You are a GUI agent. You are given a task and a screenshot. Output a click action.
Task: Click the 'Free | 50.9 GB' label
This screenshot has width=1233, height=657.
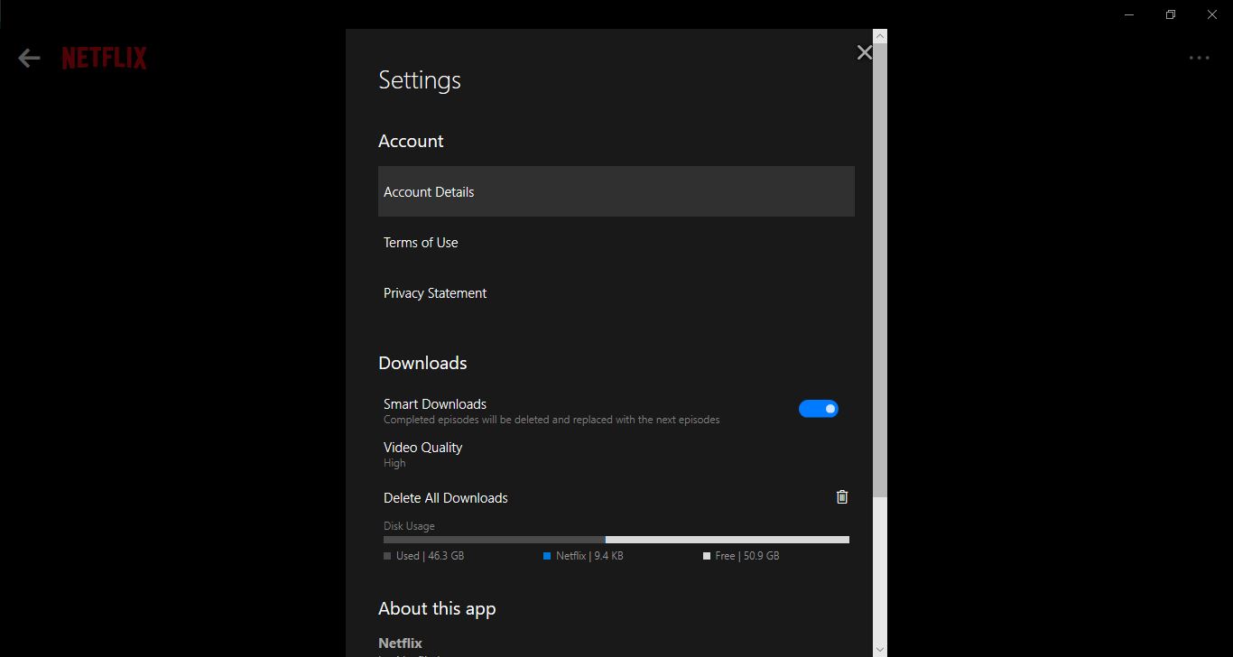[x=747, y=556]
